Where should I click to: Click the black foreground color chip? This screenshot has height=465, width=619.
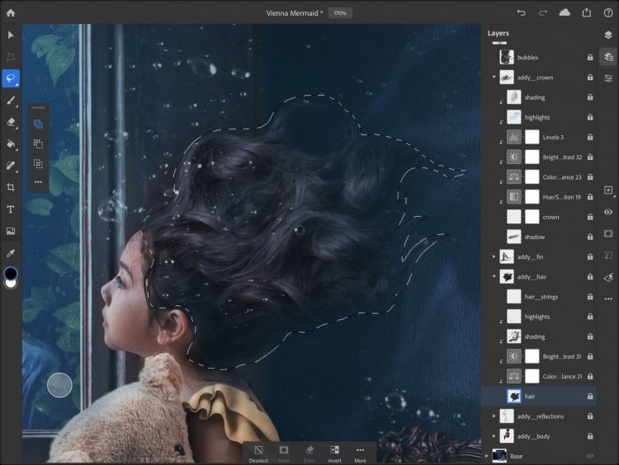click(11, 273)
